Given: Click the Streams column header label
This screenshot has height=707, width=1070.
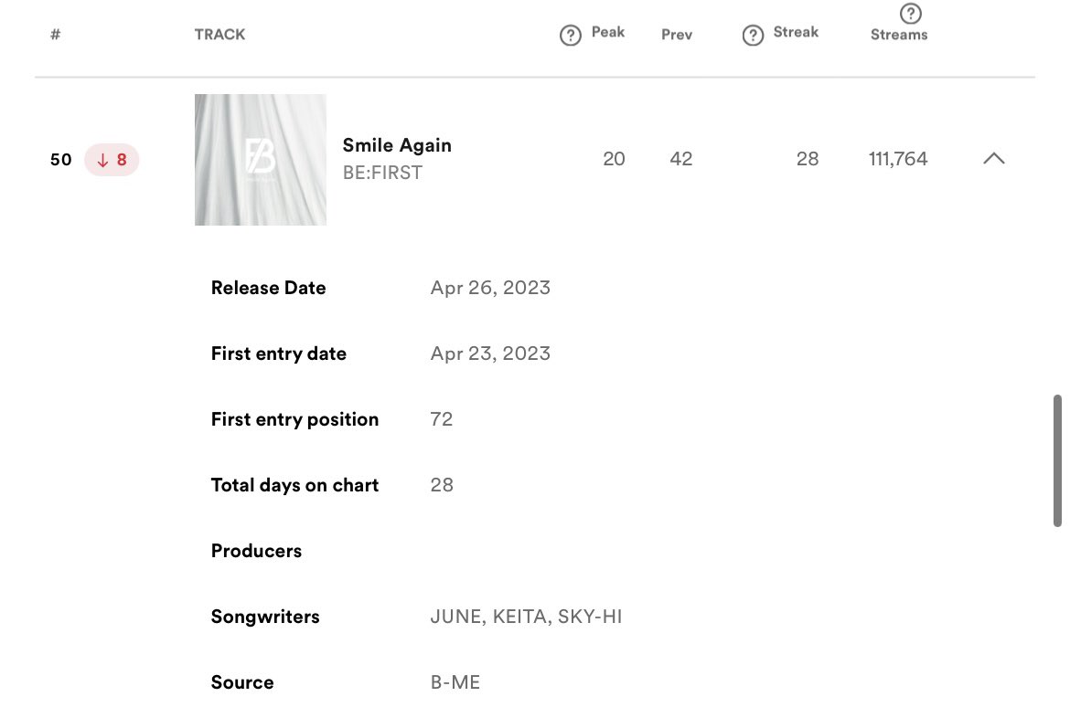Looking at the screenshot, I should [x=899, y=35].
